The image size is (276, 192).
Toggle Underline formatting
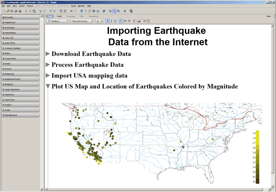115,21
